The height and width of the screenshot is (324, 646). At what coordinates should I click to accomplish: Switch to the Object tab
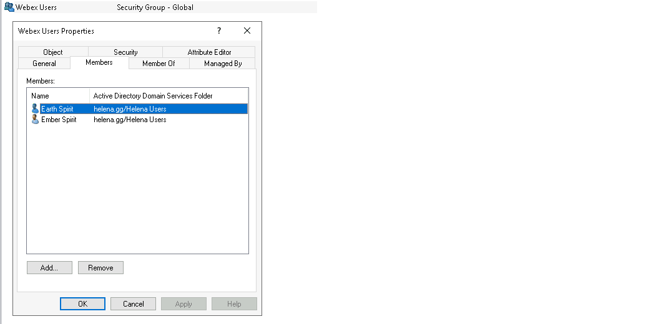pyautogui.click(x=53, y=52)
